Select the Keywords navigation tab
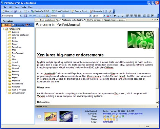 pyautogui.click(x=18, y=25)
